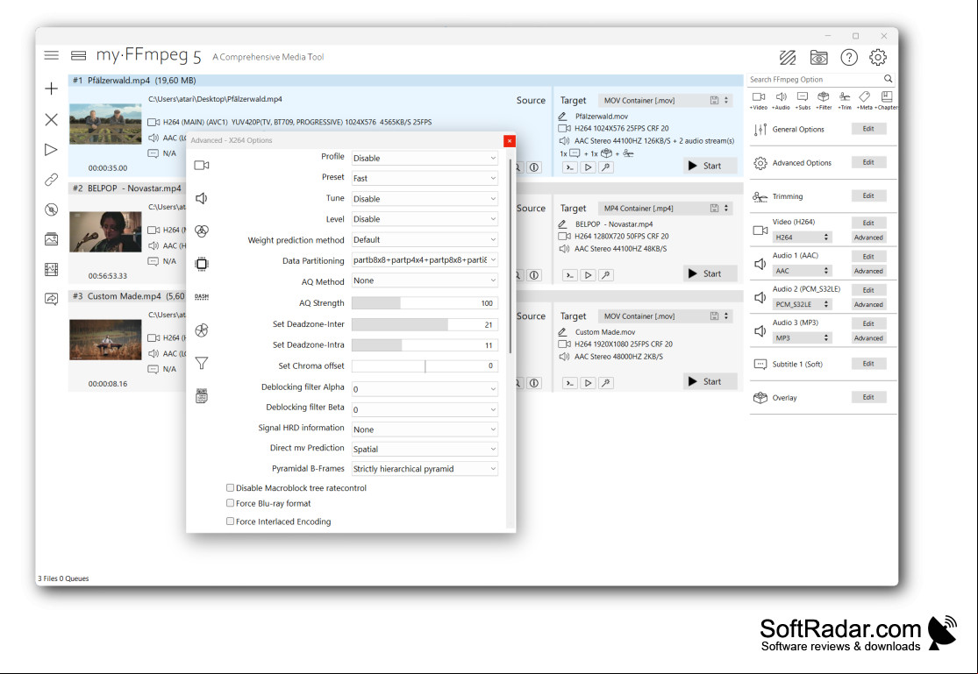978x674 pixels.
Task: Open Advanced settings for Audio 1 (AAC)
Action: [x=868, y=271]
